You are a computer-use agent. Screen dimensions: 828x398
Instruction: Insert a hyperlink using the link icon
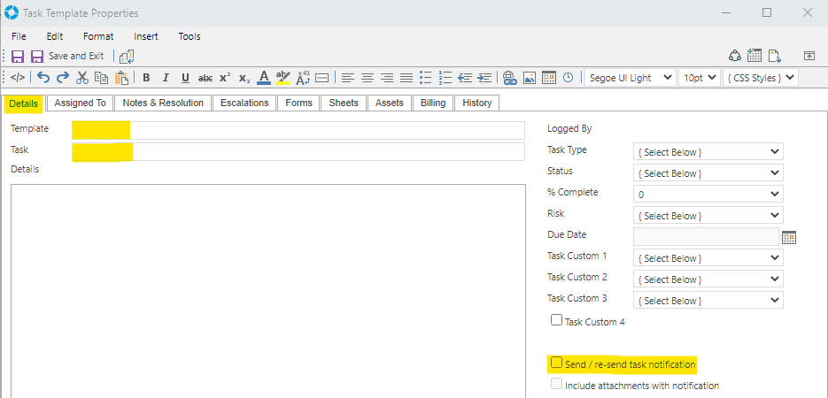[509, 78]
